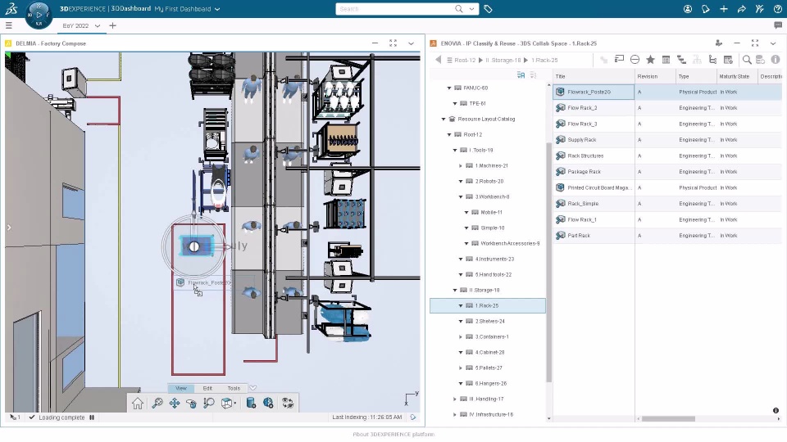Open the search options dropdown arrow
This screenshot has height=442, width=787.
coord(471,9)
